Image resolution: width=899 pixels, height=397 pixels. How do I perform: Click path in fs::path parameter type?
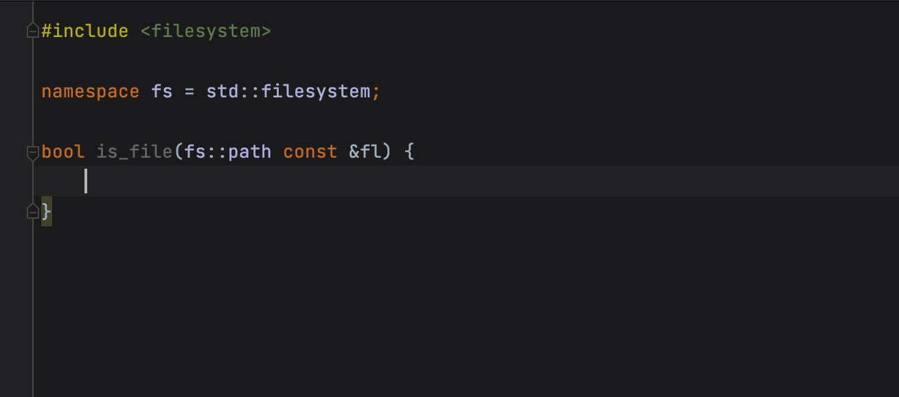point(249,152)
